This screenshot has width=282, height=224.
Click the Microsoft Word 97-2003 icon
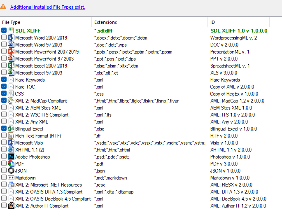(11, 44)
